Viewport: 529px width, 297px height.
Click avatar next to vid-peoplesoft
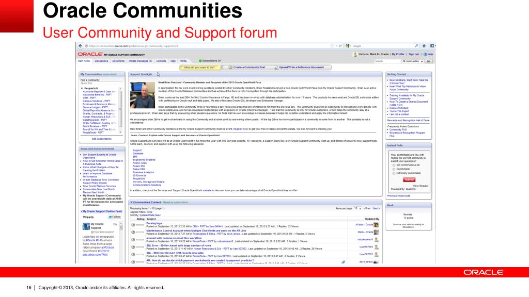click(376, 239)
